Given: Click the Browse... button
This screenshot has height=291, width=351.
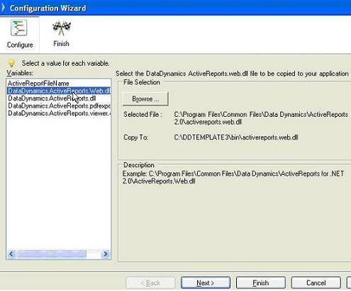Looking at the screenshot, I should pyautogui.click(x=145, y=98).
